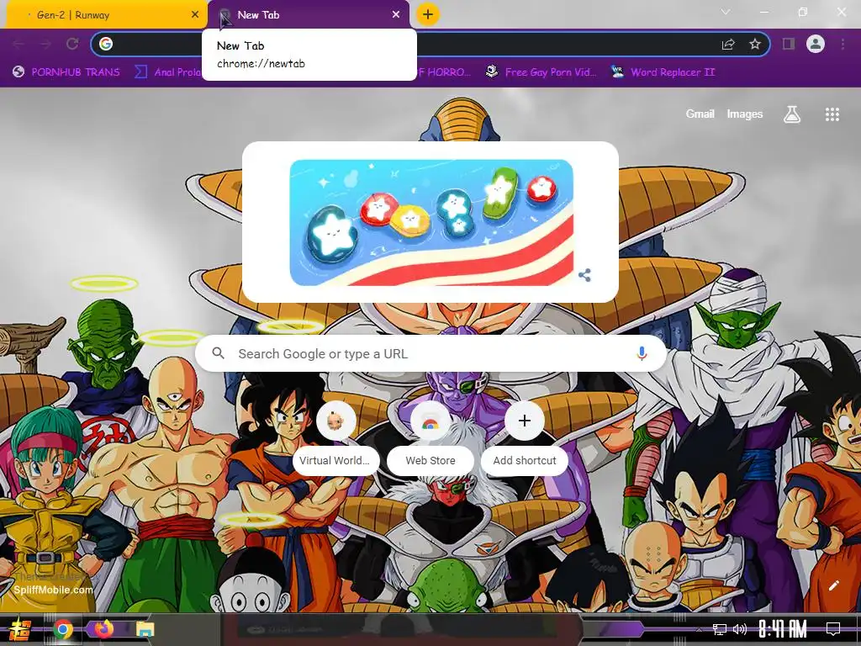The width and height of the screenshot is (861, 646).
Task: Click the Chrome taskbar icon
Action: pos(63,629)
